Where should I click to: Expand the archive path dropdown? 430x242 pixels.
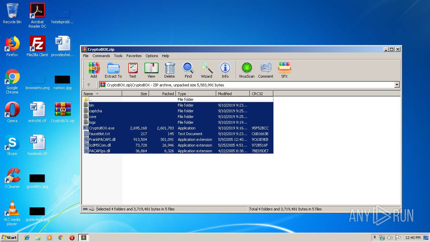tap(397, 85)
